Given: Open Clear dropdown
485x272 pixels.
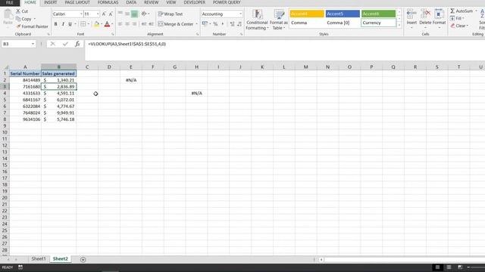Looking at the screenshot, I should (x=459, y=26).
